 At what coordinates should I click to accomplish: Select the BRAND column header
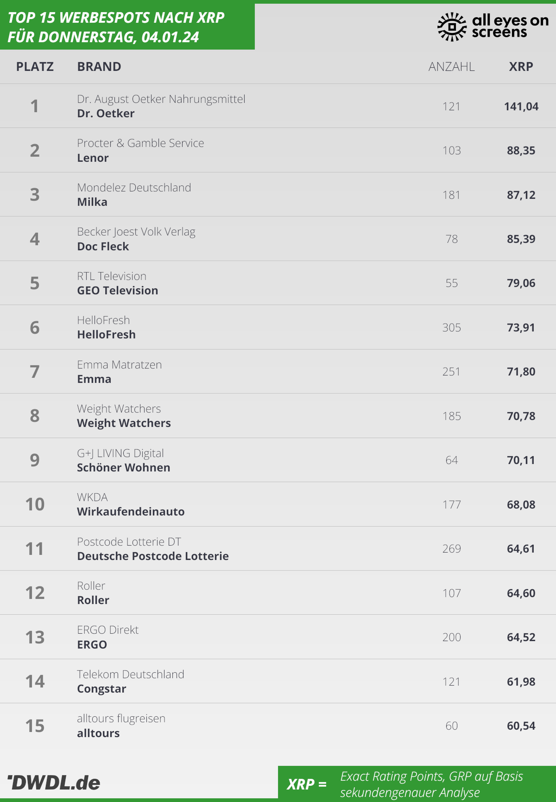tap(99, 67)
